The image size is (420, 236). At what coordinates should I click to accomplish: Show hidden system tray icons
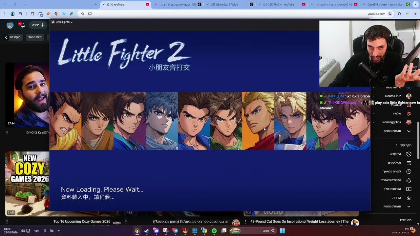tap(59, 231)
